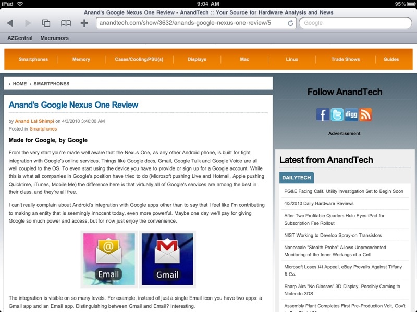Open AnandTech's Twitter icon
The height and width of the screenshot is (312, 417).
(x=337, y=114)
